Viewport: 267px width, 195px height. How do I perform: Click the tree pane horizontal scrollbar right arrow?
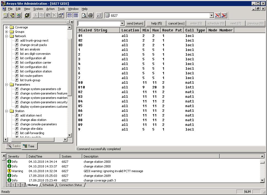pos(65,139)
